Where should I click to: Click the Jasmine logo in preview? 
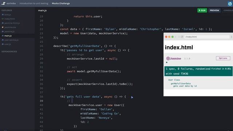click(x=174, y=58)
